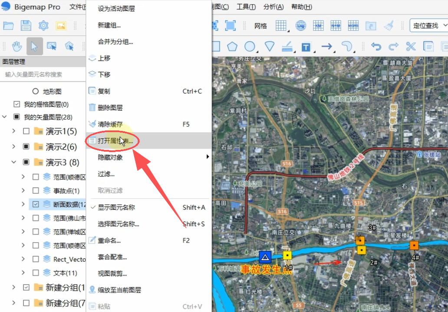This screenshot has width=448, height=312.
Task: Choose 删除图层 from context menu
Action: point(149,107)
